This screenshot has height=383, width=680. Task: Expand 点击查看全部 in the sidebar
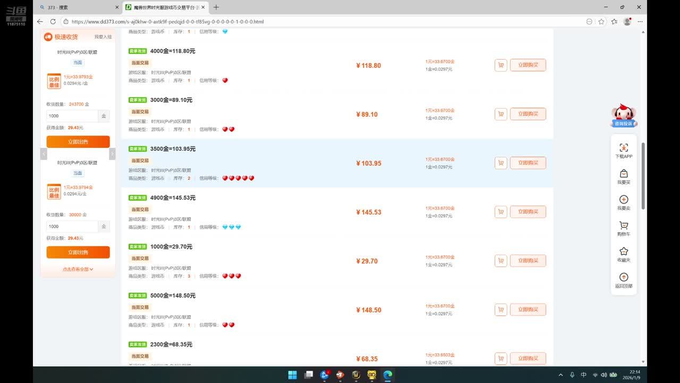tap(78, 269)
